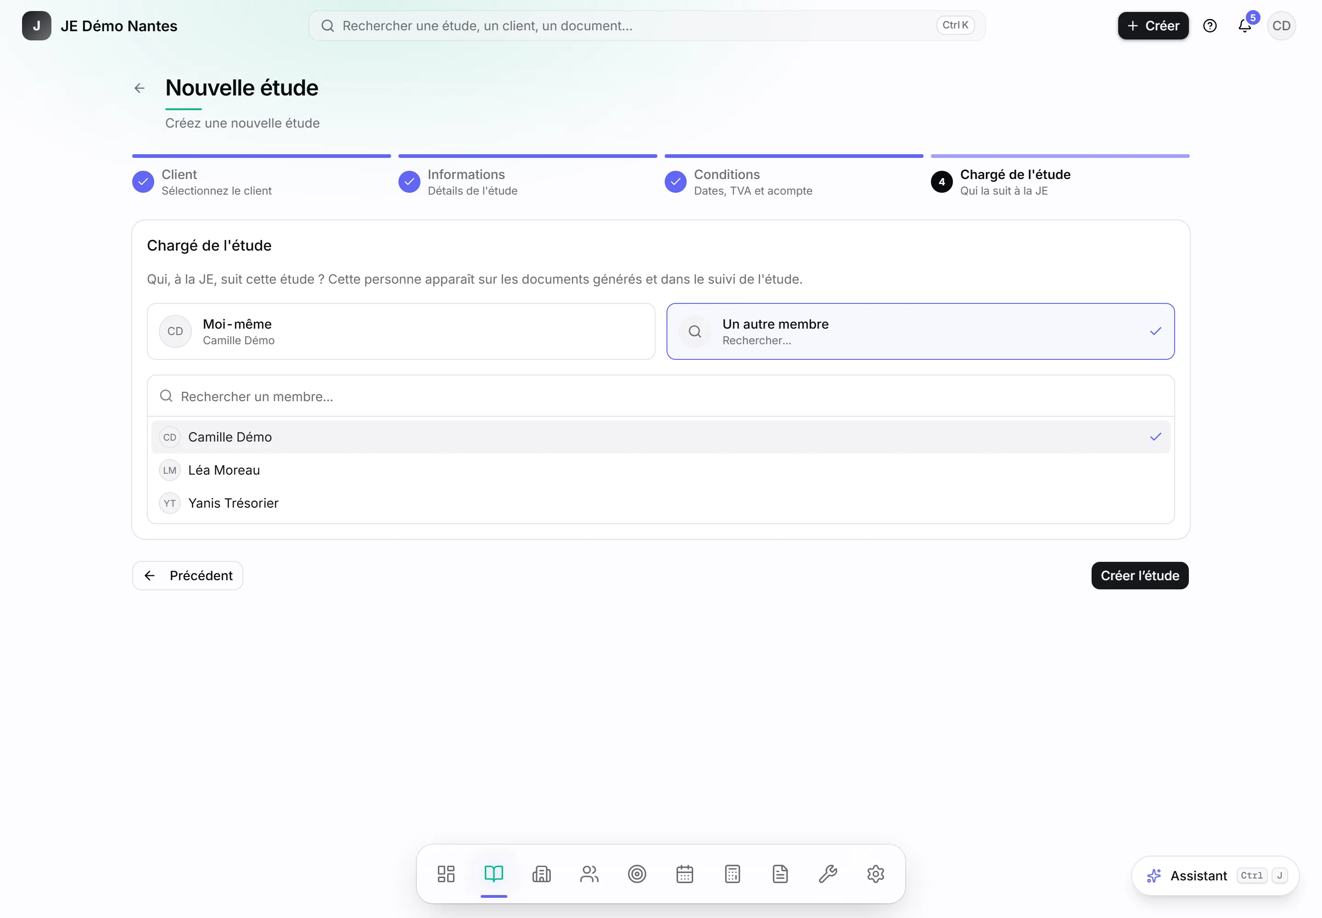
Task: Open the calendar icon in bottom navigation
Action: 684,874
